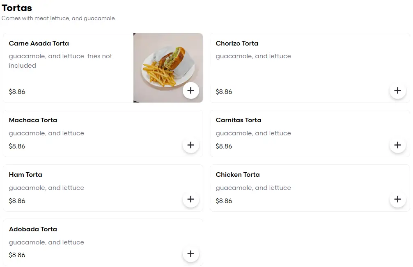Add Ham Torta using plus icon
The height and width of the screenshot is (267, 413).
(191, 199)
